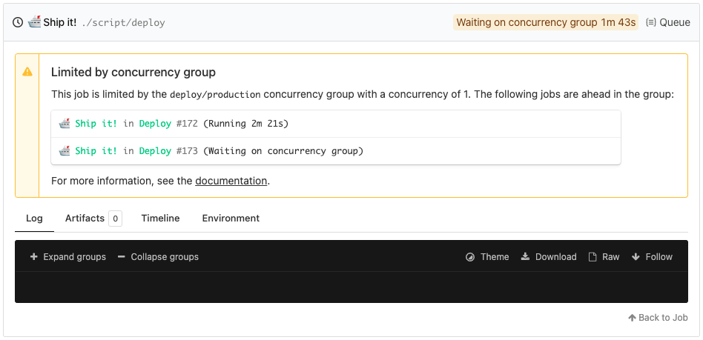Viewport: 703px width, 340px height.
Task: Click the Follow down-arrow icon
Action: (x=636, y=257)
